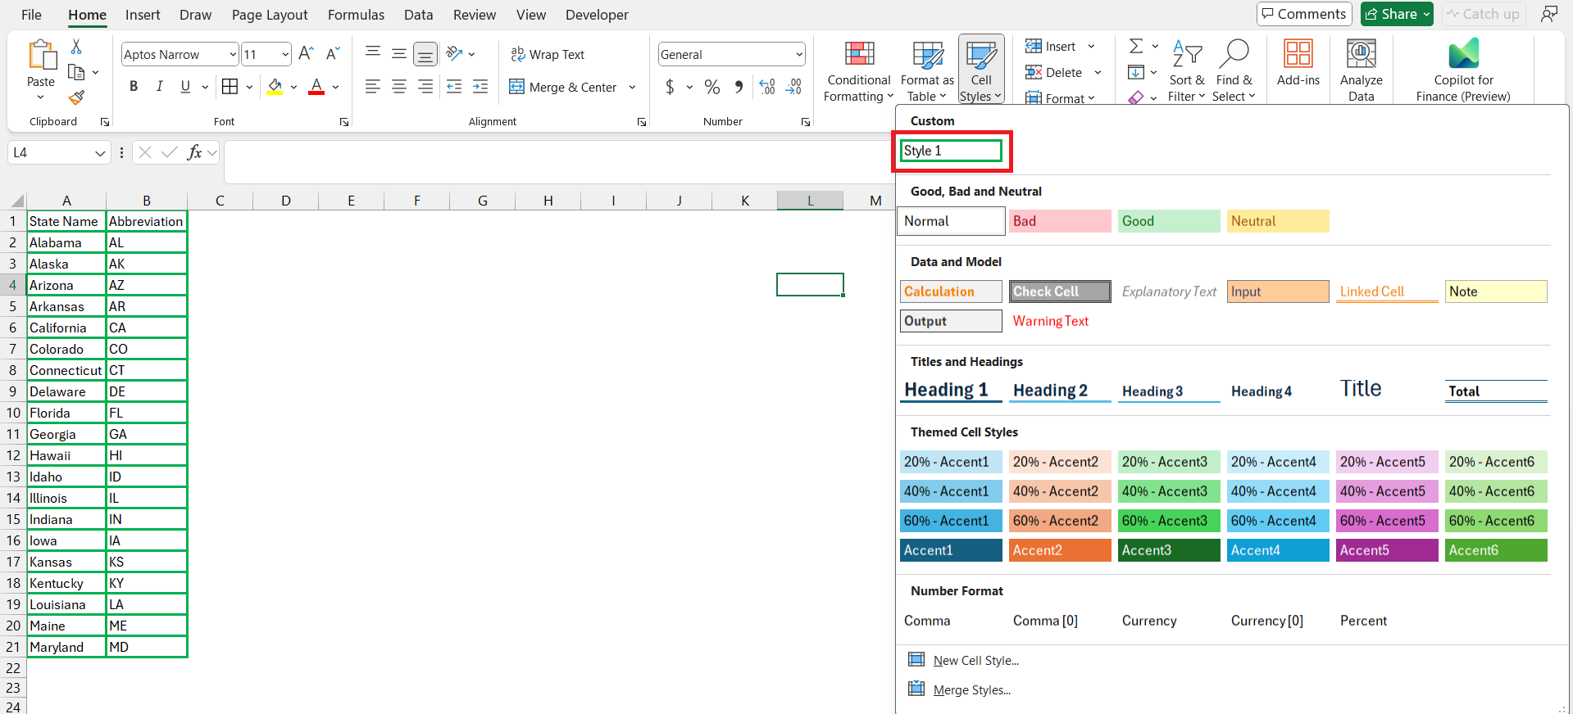Click Analyze Data icon
The image size is (1573, 714).
[1361, 54]
